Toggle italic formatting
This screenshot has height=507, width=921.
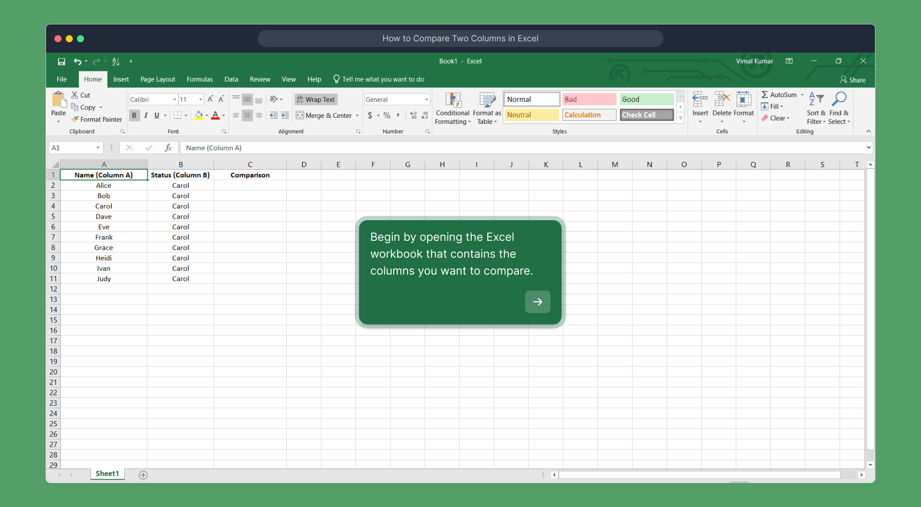(146, 115)
